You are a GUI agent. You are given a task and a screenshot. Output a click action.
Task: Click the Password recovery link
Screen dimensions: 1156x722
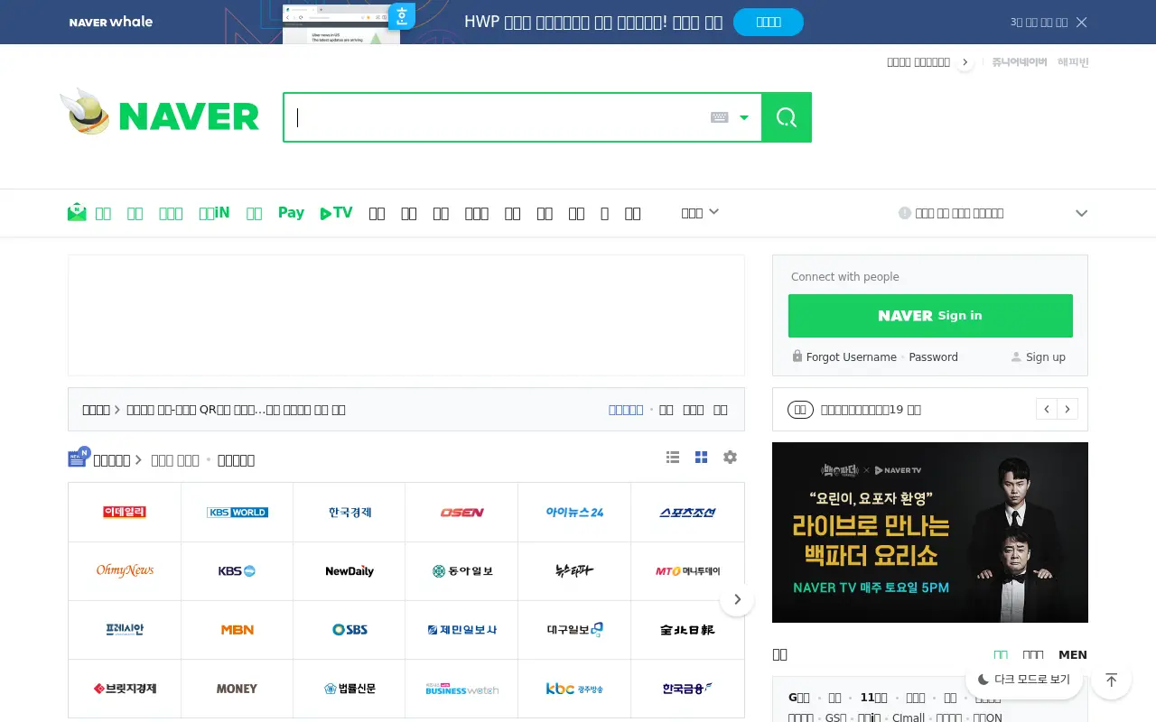coord(933,356)
